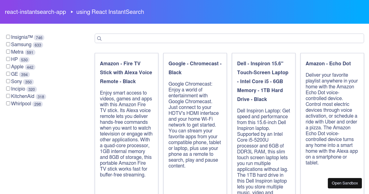Enable the KitchenAid brand filter
Viewport: 369px width, 194px height.
(8, 95)
